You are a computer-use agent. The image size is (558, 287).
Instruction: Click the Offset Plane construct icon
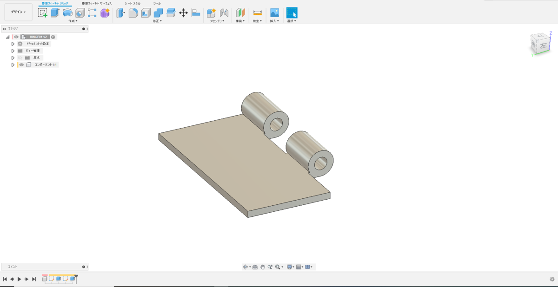point(240,13)
